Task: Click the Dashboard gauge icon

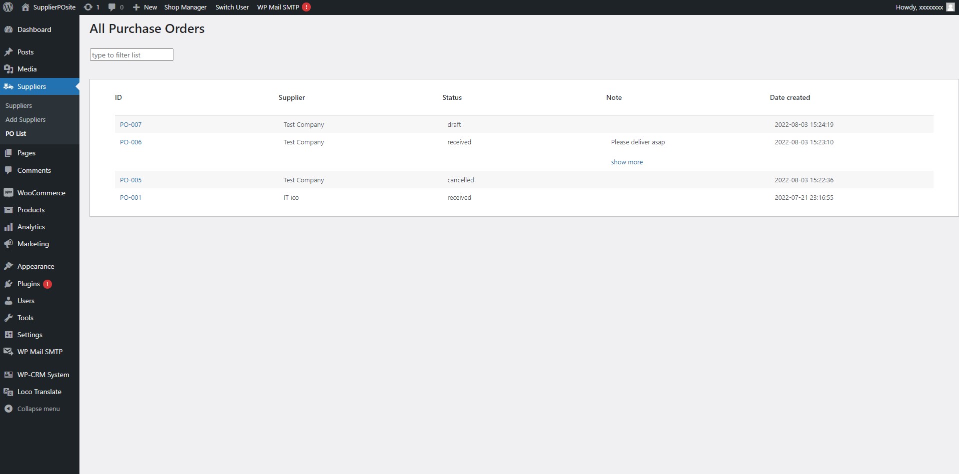Action: (8, 29)
